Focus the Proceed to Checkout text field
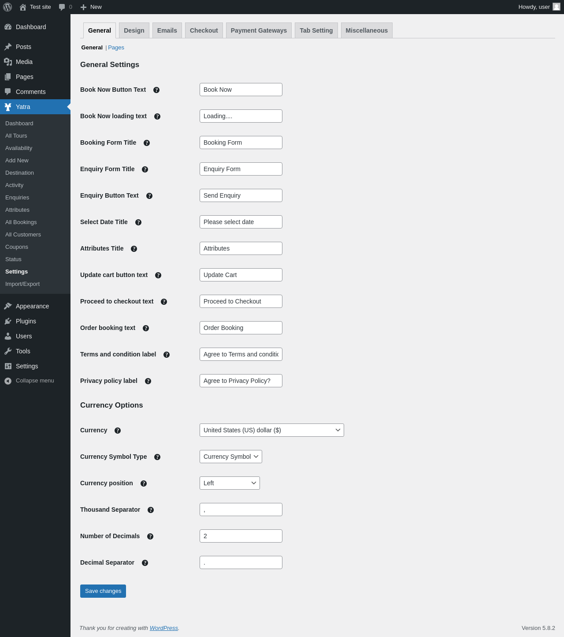 coord(241,301)
